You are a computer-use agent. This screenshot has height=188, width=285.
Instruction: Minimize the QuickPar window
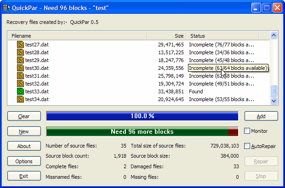(256, 8)
